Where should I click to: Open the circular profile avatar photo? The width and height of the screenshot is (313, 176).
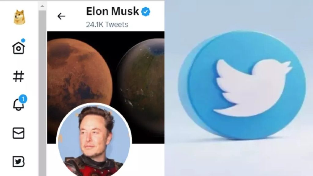[x=94, y=140]
